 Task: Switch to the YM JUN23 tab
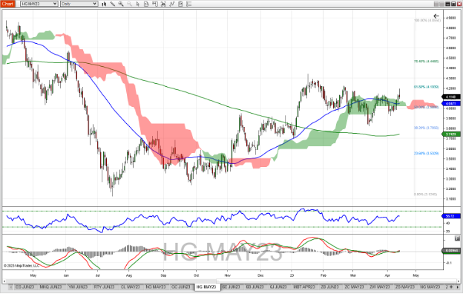[78, 287]
